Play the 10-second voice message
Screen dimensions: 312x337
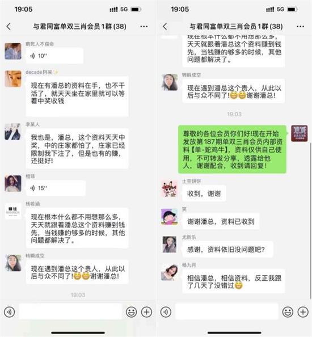(x=54, y=56)
